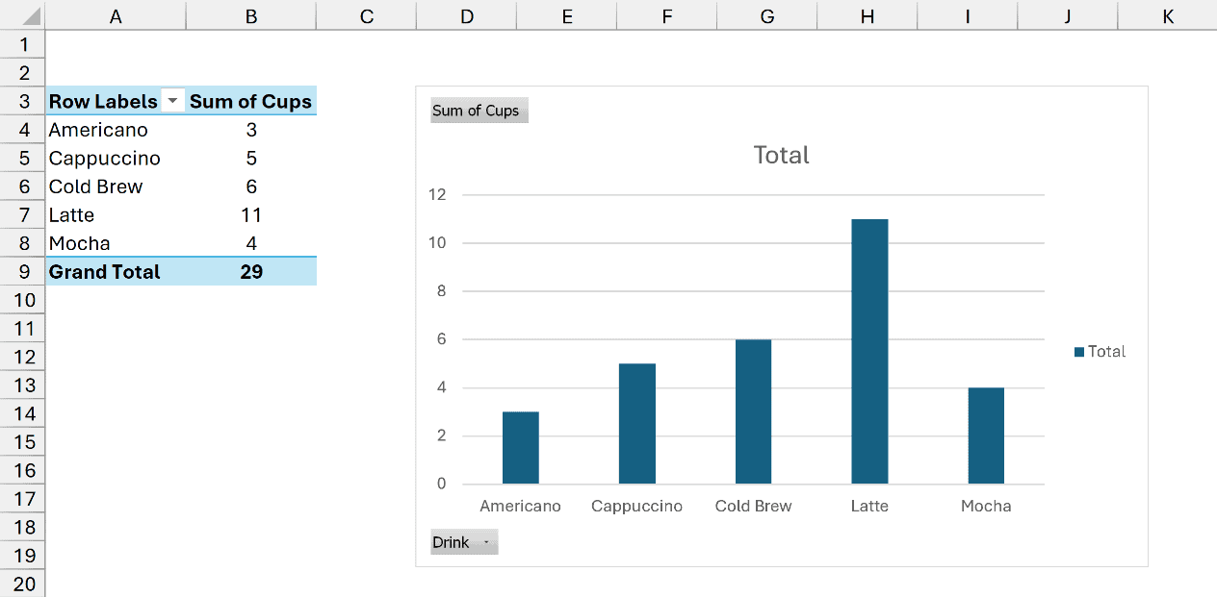Select row 20 header

[22, 584]
